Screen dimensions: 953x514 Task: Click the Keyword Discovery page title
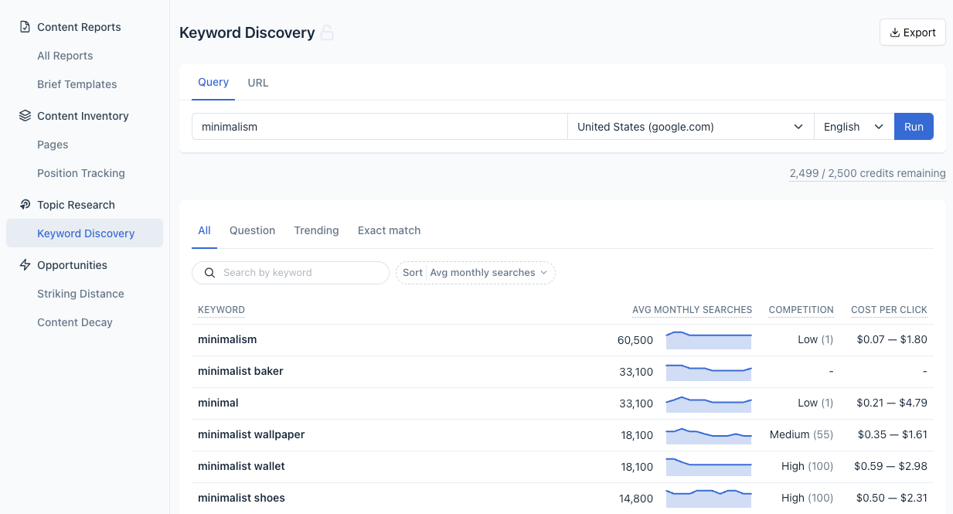point(247,33)
